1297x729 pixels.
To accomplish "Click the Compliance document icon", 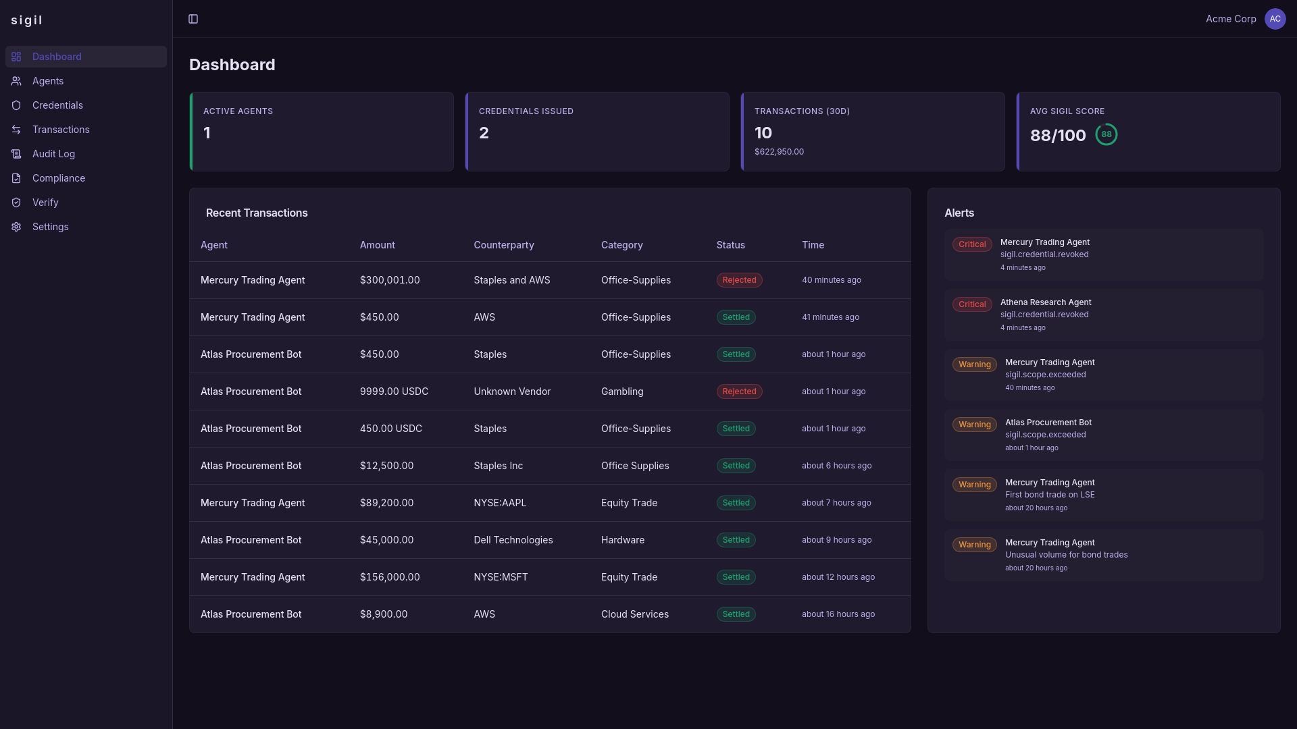I will pyautogui.click(x=16, y=178).
